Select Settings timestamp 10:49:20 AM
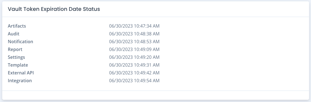 pyautogui.click(x=134, y=57)
